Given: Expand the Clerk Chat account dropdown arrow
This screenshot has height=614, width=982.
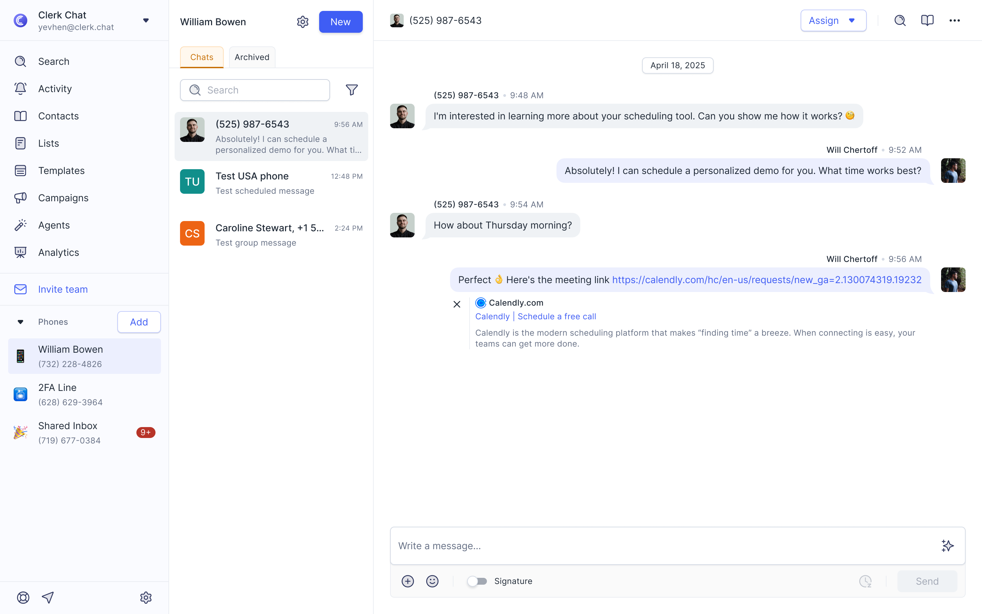Looking at the screenshot, I should click(146, 20).
